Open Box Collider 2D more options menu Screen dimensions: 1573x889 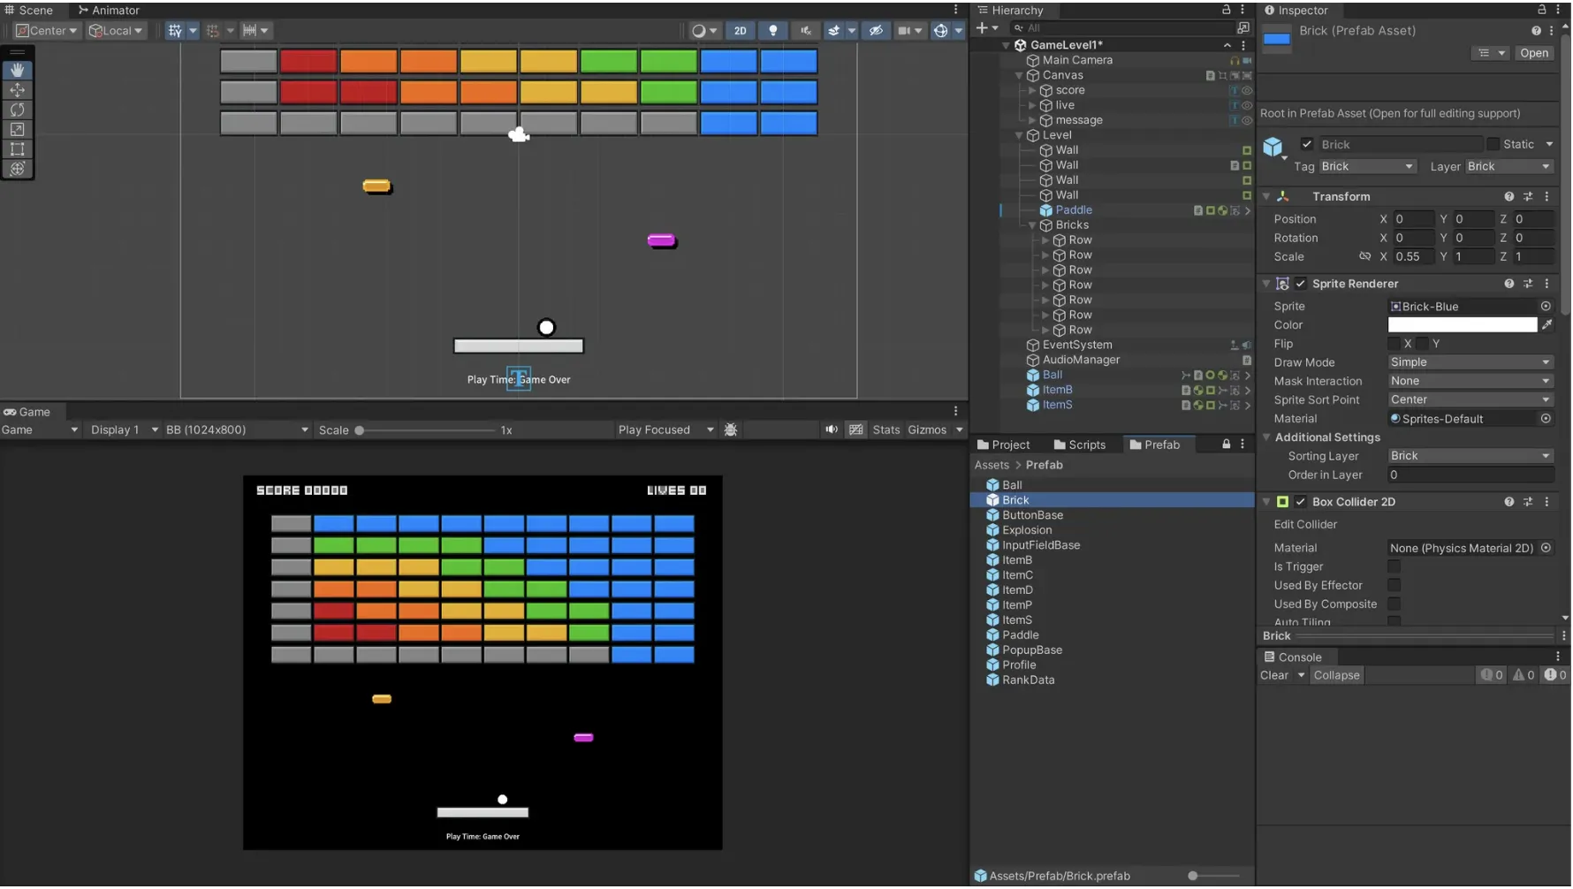click(1547, 502)
